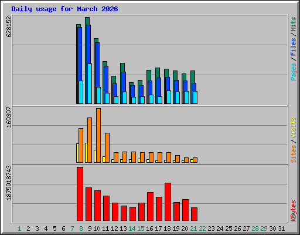The height and width of the screenshot is (235, 300).
Task: Click the KBytes legend label
Action: 294,211
